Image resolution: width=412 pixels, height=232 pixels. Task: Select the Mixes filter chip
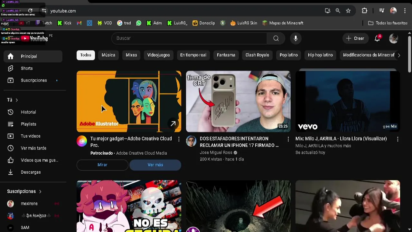tap(131, 55)
